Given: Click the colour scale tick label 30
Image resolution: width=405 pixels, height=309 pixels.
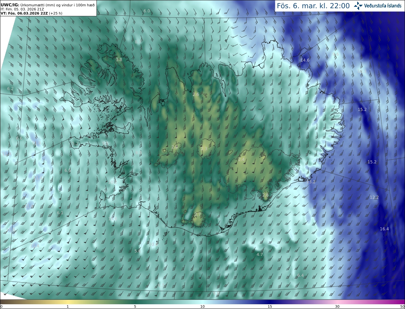Looking at the screenshot, I should click(337, 306).
